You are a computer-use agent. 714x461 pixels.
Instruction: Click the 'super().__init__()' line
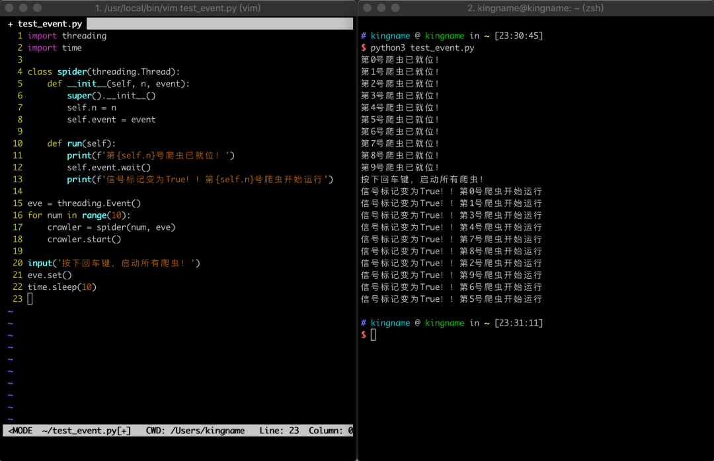click(x=111, y=96)
